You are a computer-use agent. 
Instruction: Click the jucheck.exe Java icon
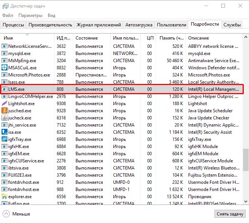tap(4, 118)
